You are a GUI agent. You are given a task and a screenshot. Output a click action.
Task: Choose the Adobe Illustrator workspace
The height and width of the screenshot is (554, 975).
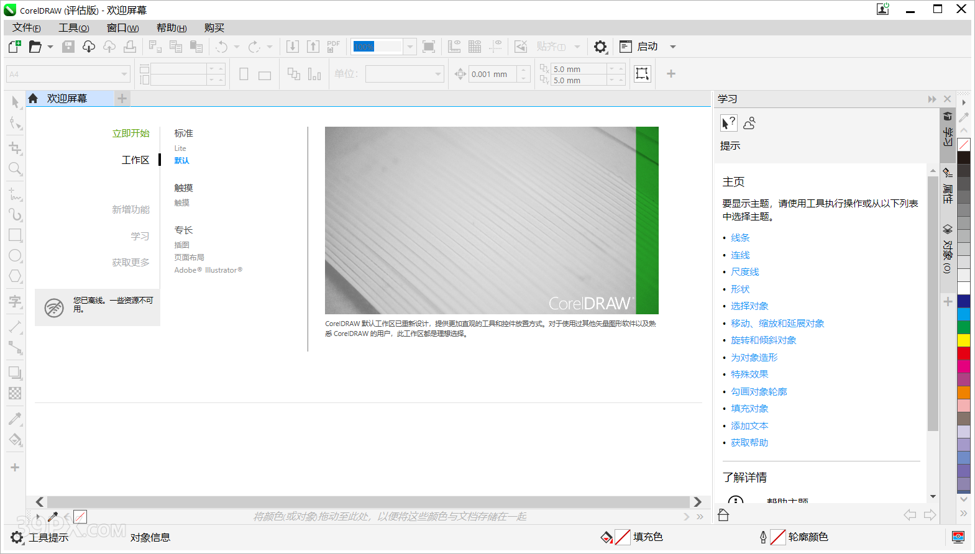pos(208,270)
